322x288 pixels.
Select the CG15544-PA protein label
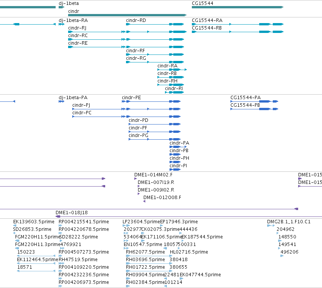246,98
